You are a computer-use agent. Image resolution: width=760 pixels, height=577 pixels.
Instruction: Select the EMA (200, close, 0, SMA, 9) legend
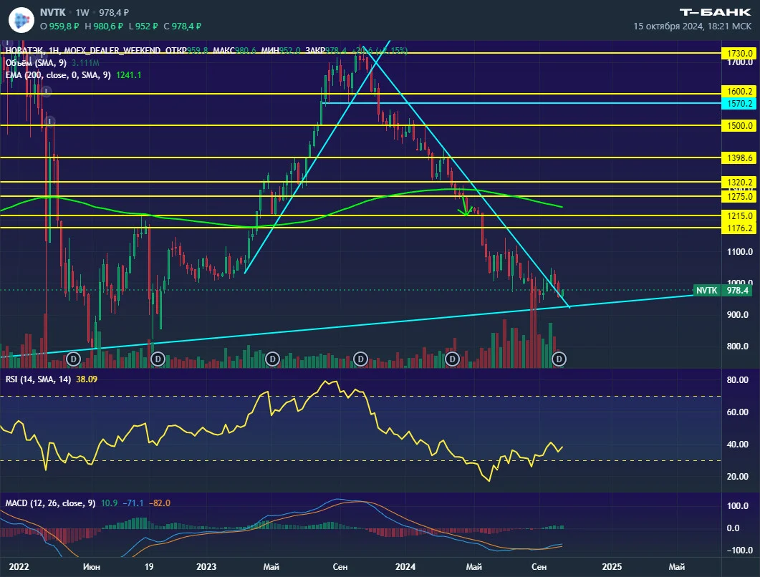pyautogui.click(x=58, y=75)
